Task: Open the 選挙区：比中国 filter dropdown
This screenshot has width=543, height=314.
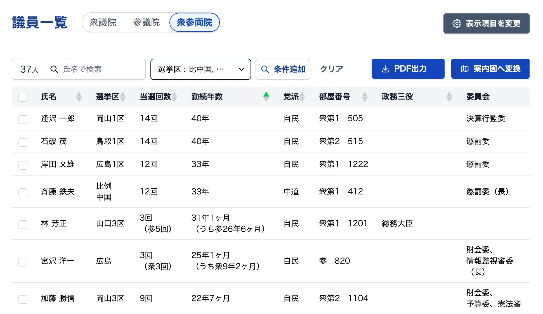Action: [x=201, y=69]
